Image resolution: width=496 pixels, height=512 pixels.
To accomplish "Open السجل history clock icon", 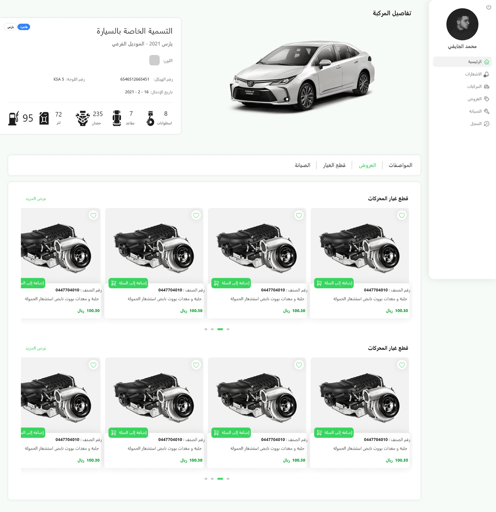I will pyautogui.click(x=486, y=124).
